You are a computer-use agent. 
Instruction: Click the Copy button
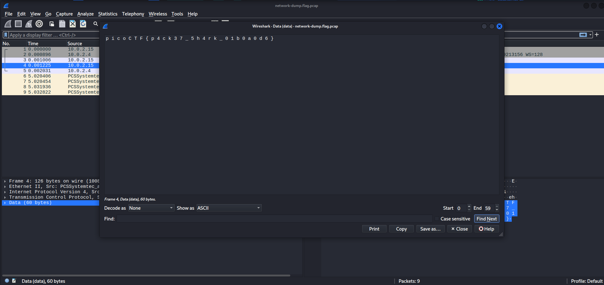point(401,229)
